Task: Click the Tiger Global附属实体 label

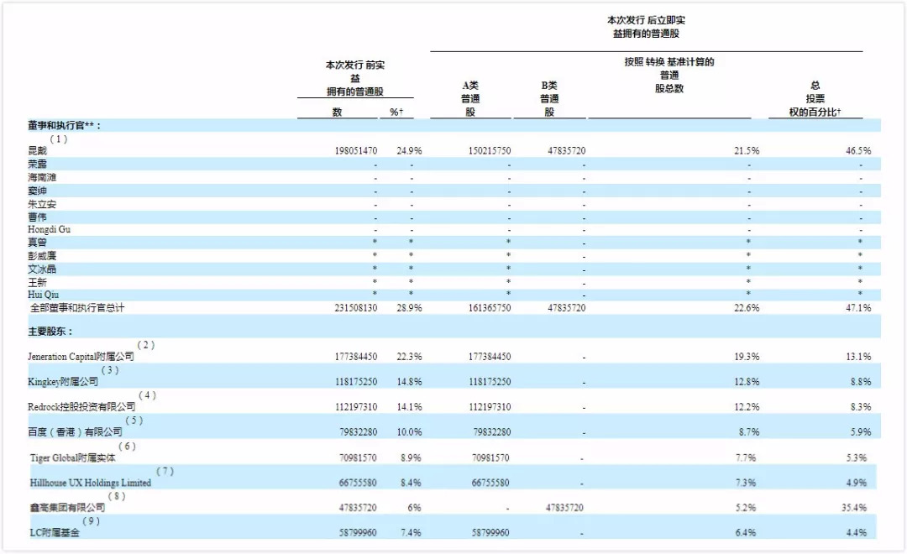Action: [x=73, y=458]
